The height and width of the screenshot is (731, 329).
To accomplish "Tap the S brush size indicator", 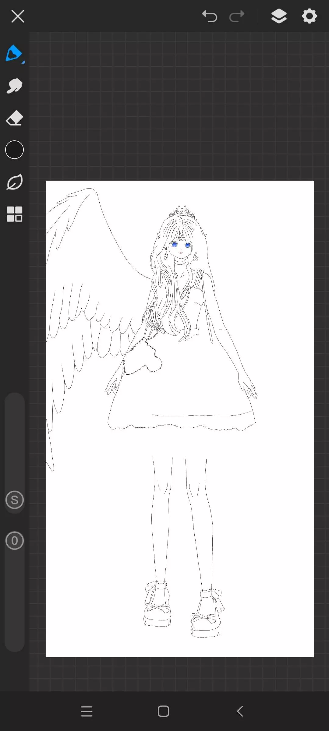I will [x=14, y=500].
